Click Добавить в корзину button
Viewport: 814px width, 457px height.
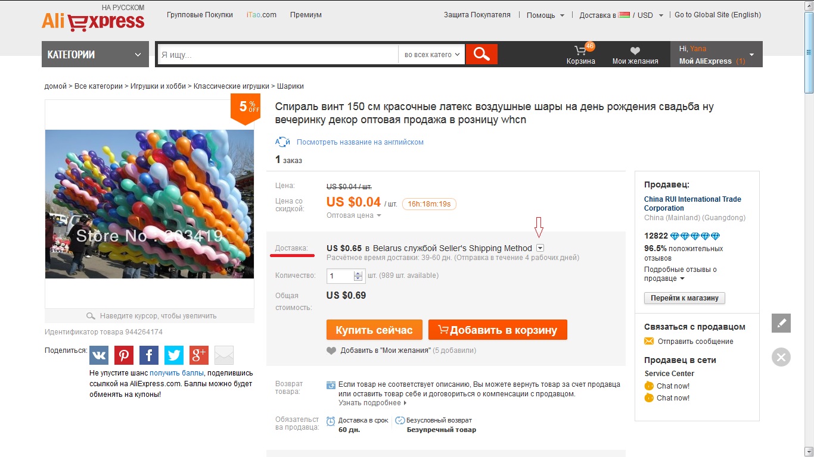click(x=498, y=330)
